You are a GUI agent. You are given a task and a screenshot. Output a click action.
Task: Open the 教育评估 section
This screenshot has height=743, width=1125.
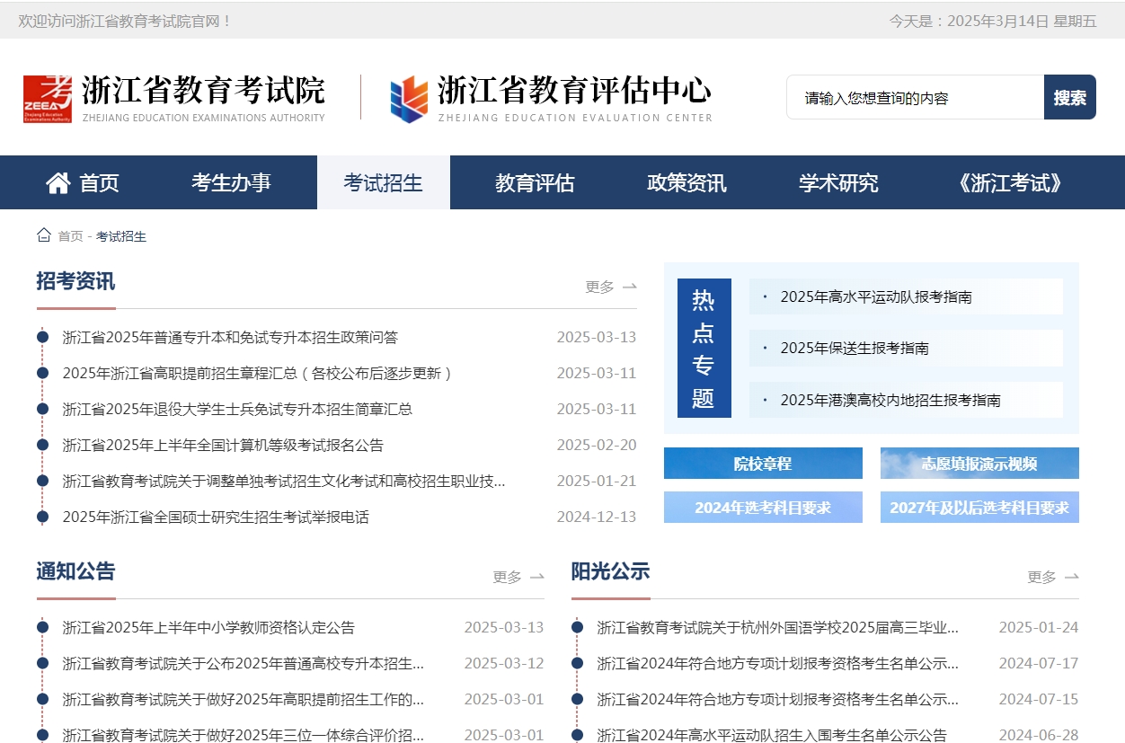click(535, 182)
